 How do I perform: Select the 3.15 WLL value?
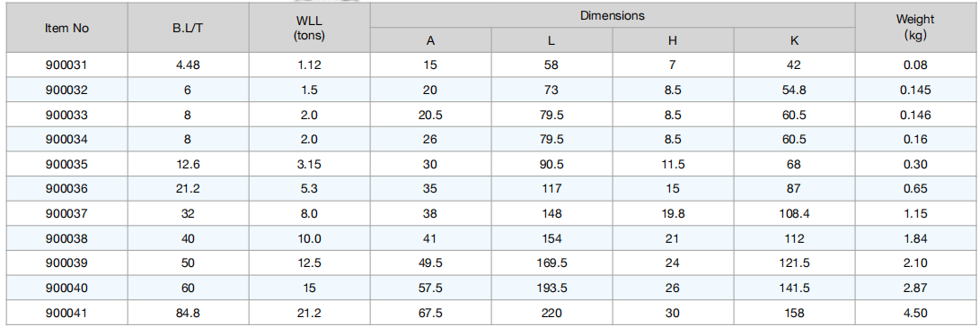[309, 165]
